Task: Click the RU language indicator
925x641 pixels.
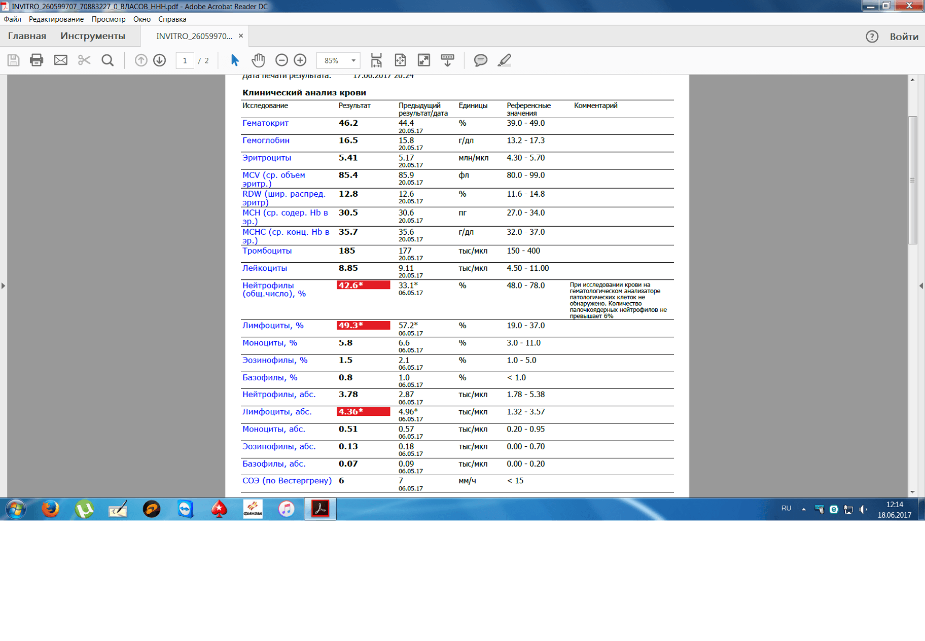Action: point(786,508)
